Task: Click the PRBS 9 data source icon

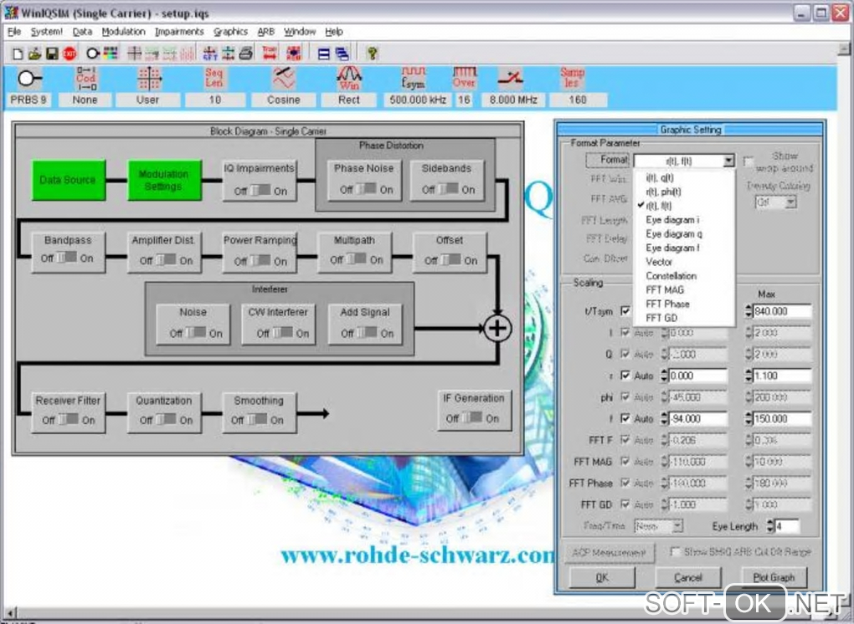Action: click(28, 79)
